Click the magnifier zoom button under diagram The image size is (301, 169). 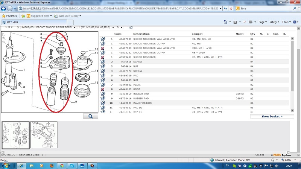(90, 117)
